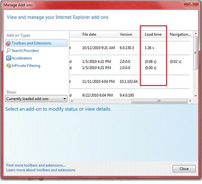Click the horizontal scrollbar thumb
The height and width of the screenshot is (184, 202).
[x=159, y=101]
